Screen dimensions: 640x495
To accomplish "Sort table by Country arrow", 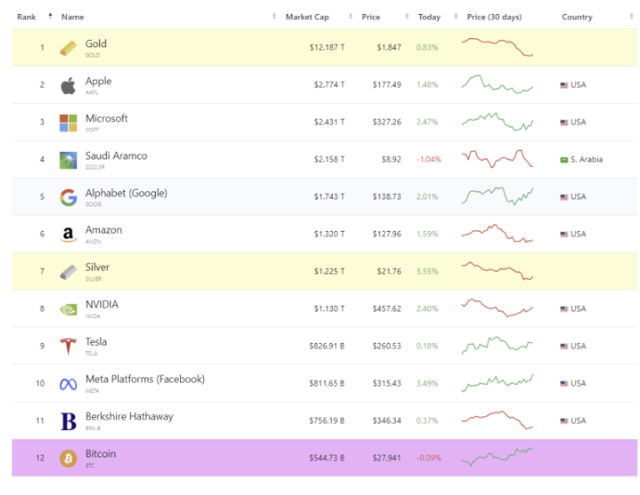I will (x=632, y=17).
